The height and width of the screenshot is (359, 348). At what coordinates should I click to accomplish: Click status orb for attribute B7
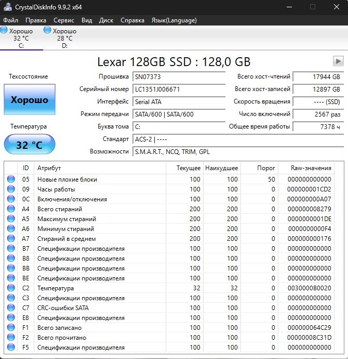11,248
